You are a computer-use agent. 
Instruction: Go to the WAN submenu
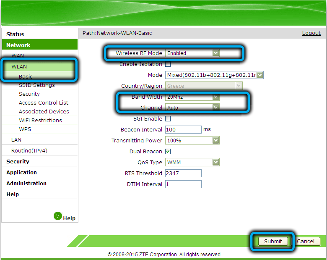18,55
